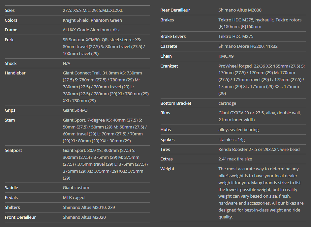311x227 pixels.
Task: Select the Giant custom saddle value
Action: 76,188
